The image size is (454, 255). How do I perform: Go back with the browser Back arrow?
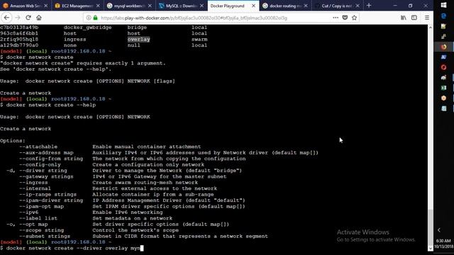click(x=6, y=18)
